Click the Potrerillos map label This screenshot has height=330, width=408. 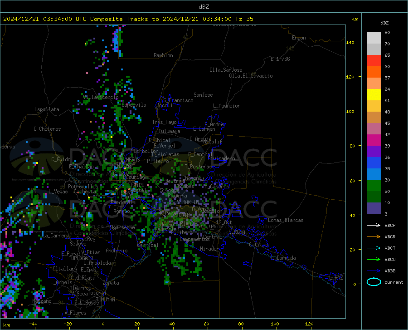point(83,187)
